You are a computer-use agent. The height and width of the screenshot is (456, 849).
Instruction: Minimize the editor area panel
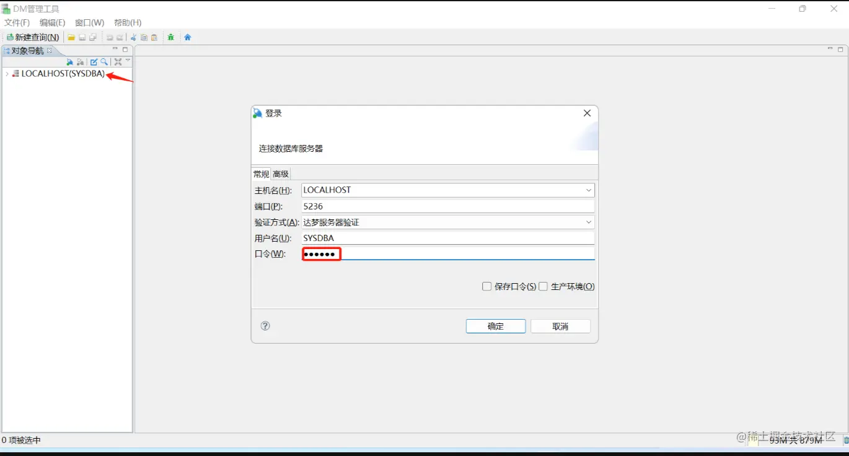coord(830,49)
